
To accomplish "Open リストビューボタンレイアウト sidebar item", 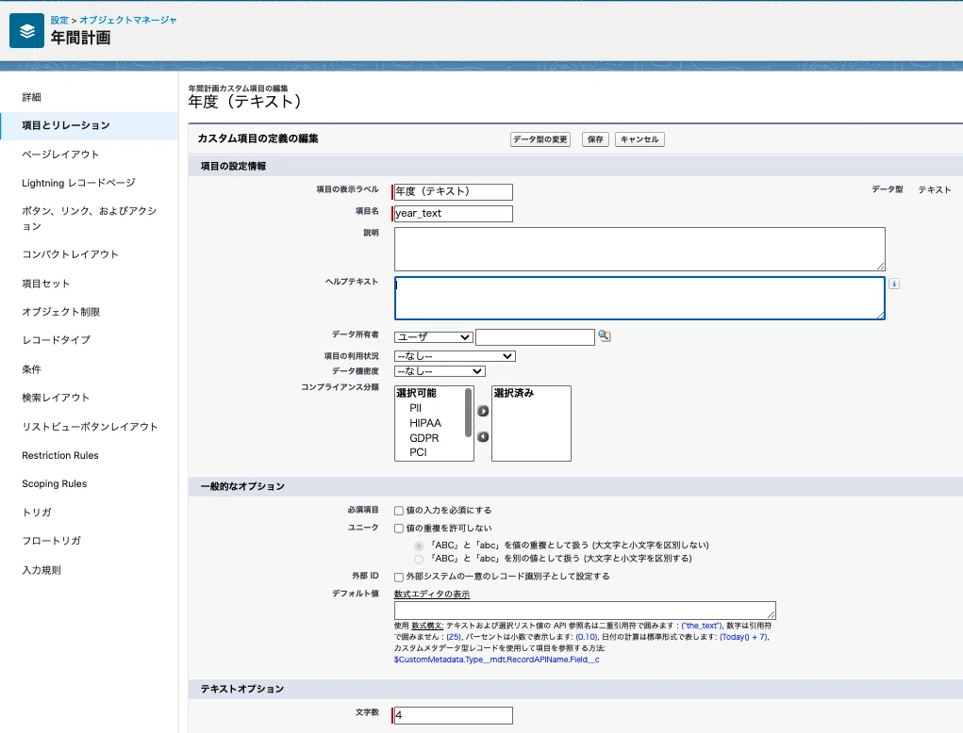I will tap(90, 426).
